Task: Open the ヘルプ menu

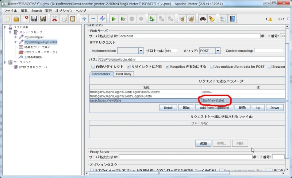Action: (81, 11)
